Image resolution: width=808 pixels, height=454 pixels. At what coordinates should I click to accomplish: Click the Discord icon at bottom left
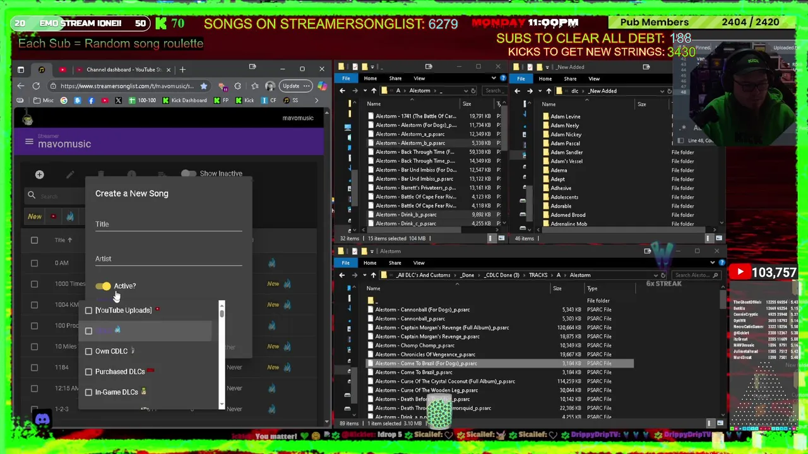click(x=42, y=419)
